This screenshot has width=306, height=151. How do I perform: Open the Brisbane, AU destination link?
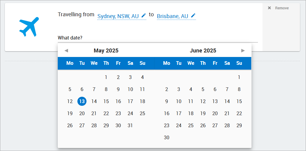[x=173, y=16]
